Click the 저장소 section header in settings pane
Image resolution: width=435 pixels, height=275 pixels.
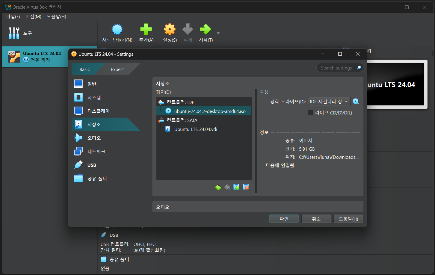coord(163,83)
